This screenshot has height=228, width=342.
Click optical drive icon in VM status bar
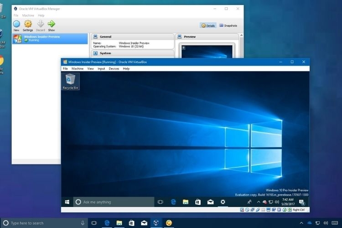(247, 210)
